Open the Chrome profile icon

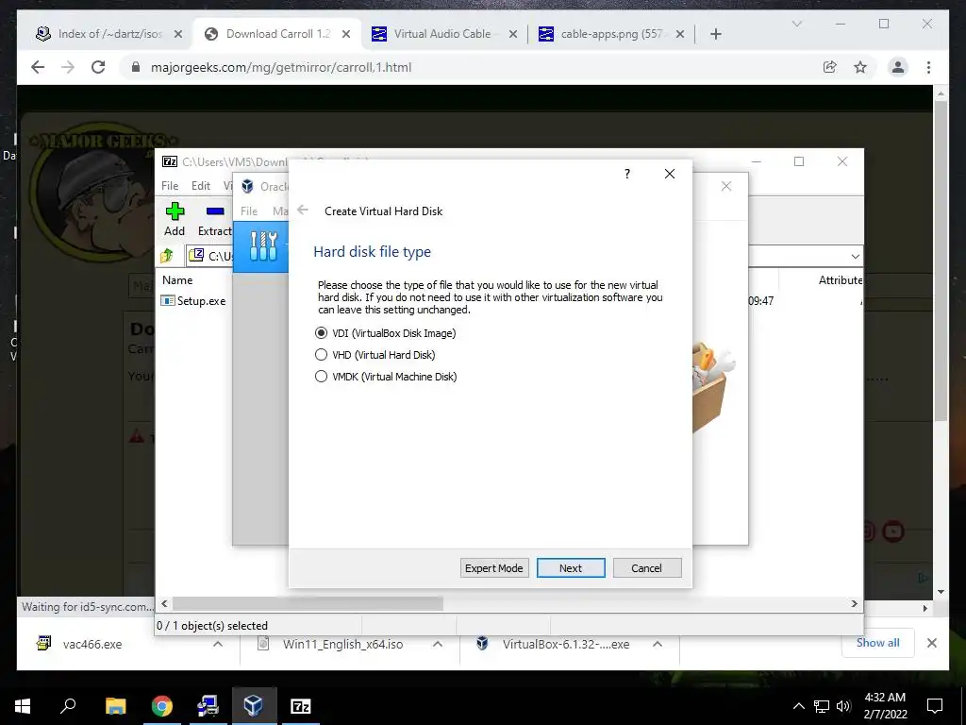[898, 67]
